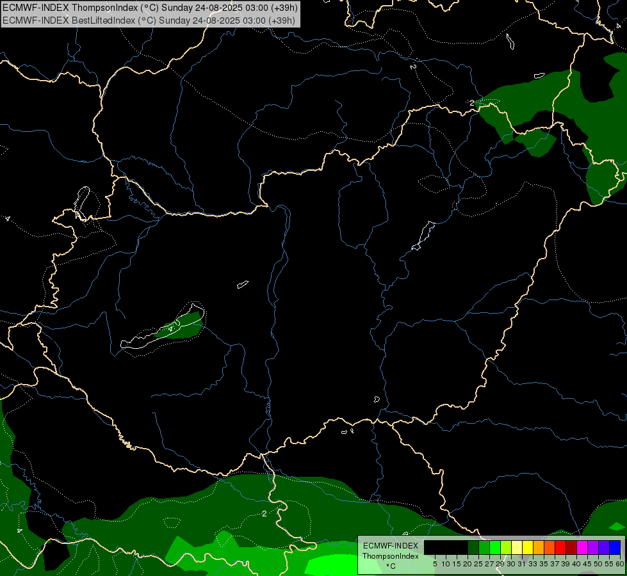Select the pale yellow 30–31 legend swatch

pyautogui.click(x=517, y=547)
